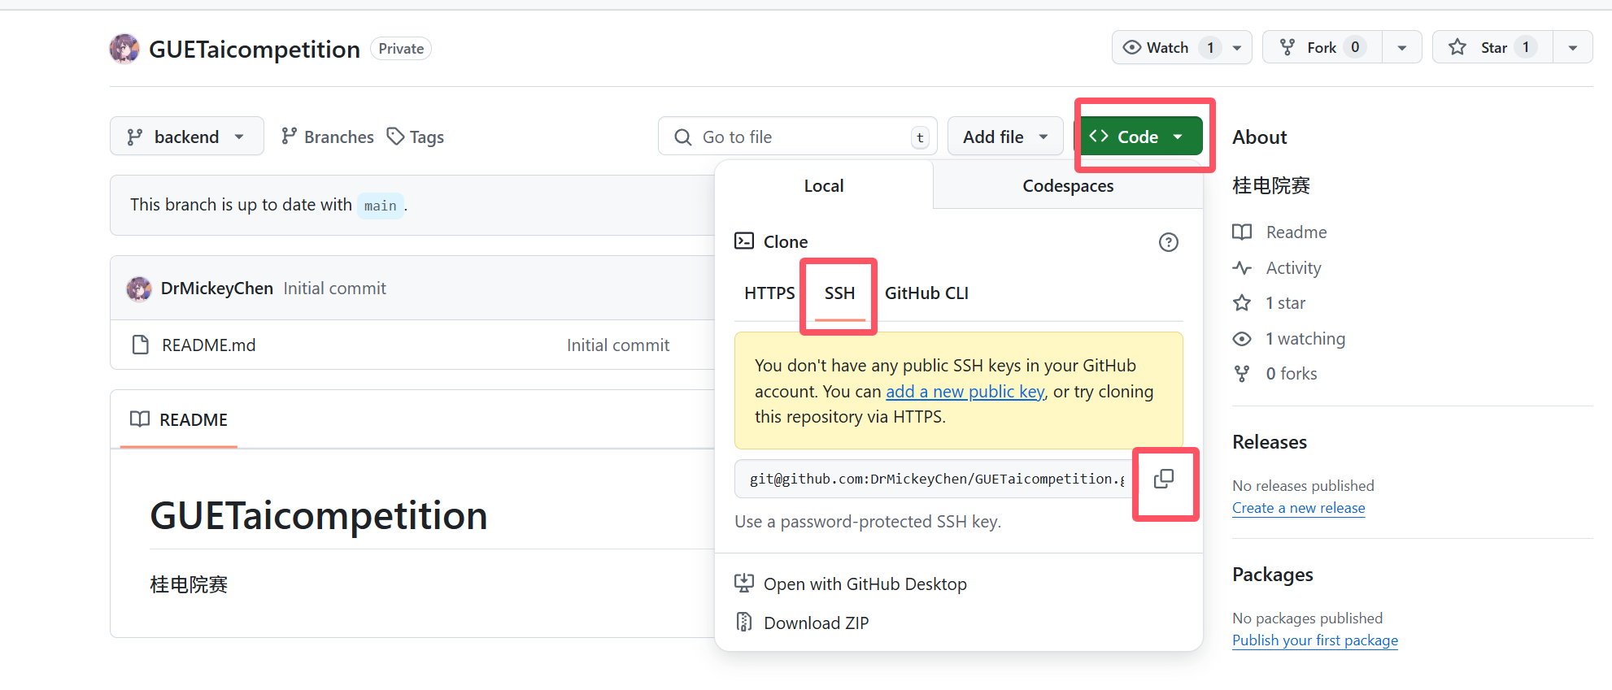The height and width of the screenshot is (690, 1612).
Task: Open the 0 forks link
Action: tap(1291, 374)
